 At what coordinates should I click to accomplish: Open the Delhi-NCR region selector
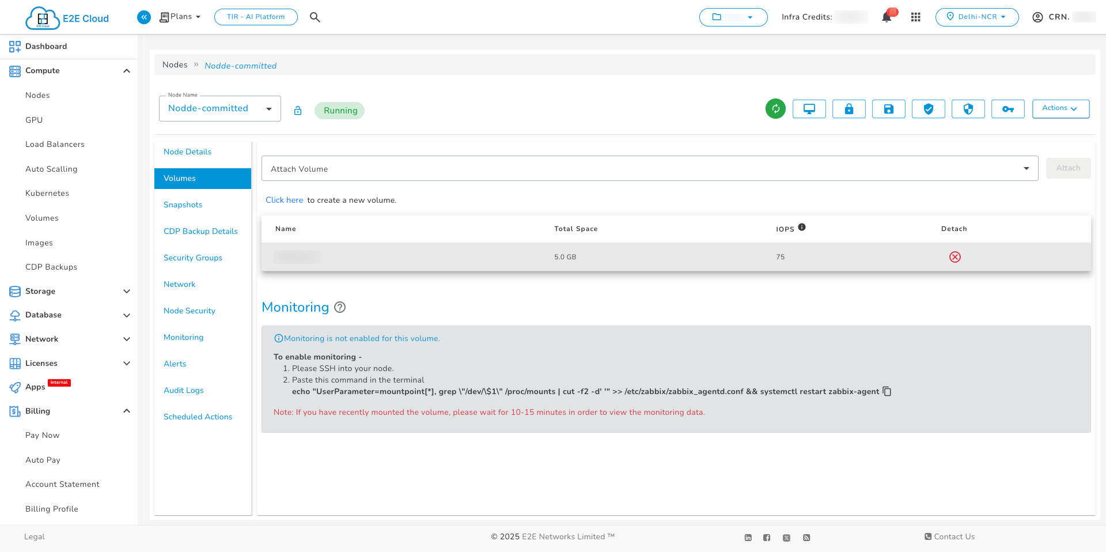(976, 17)
